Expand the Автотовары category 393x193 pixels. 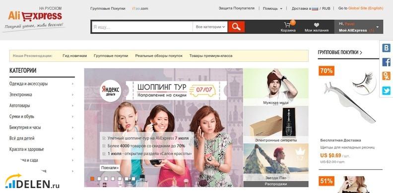pos(42,105)
